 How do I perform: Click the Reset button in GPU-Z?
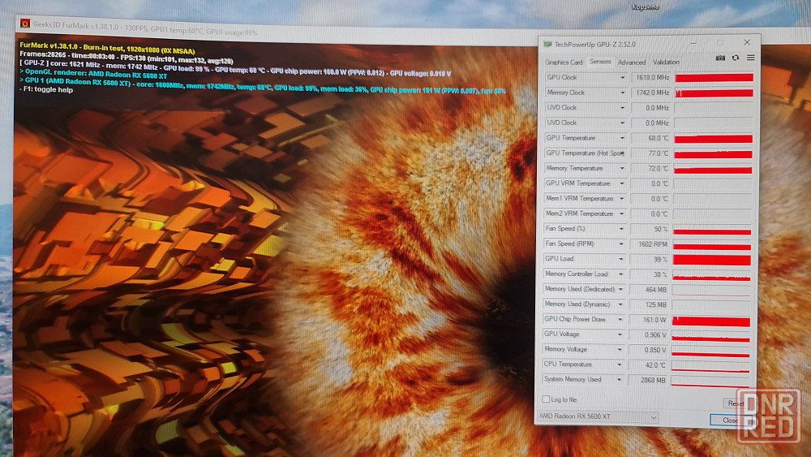click(x=736, y=403)
